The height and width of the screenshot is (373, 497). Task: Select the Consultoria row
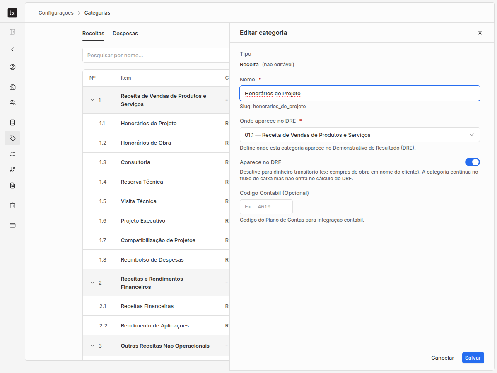[156, 162]
